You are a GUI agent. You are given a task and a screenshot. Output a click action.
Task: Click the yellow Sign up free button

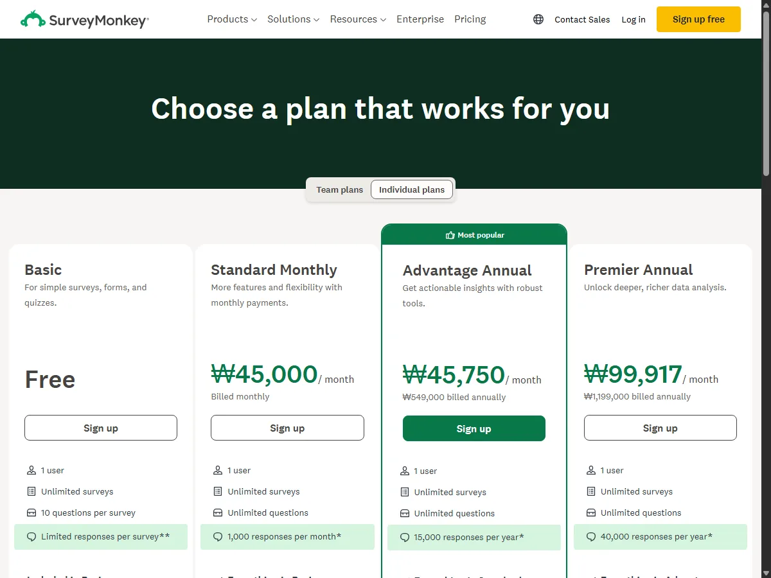pos(698,19)
